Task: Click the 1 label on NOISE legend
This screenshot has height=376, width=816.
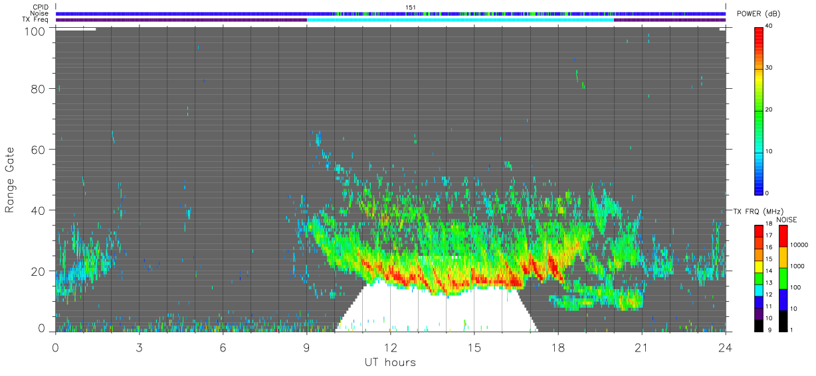Action: click(x=791, y=330)
